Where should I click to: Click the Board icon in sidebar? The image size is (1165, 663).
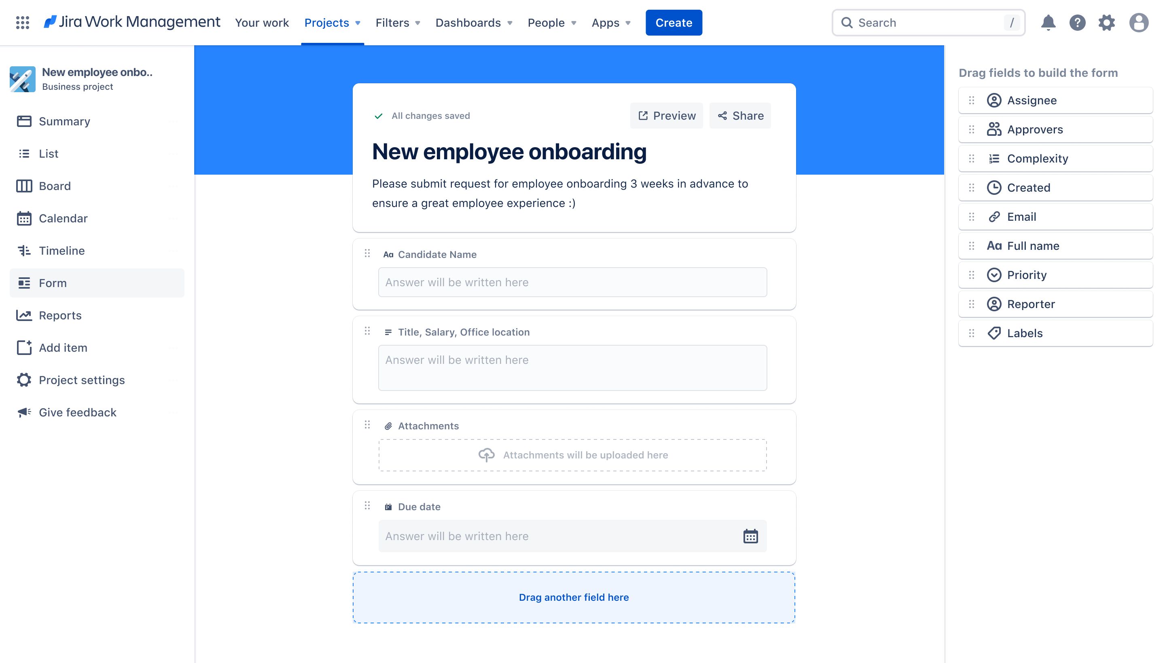tap(24, 186)
